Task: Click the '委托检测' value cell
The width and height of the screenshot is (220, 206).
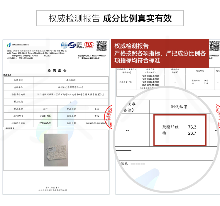Action: point(71,80)
